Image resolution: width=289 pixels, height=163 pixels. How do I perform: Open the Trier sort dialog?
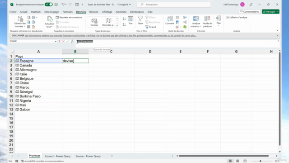coord(131,20)
